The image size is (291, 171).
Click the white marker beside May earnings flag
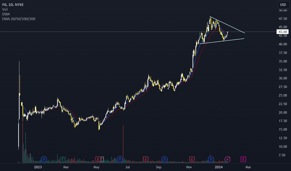pyautogui.click(x=102, y=159)
